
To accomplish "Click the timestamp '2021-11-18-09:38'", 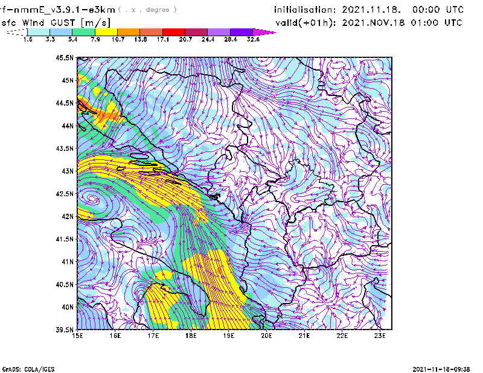I will (x=441, y=369).
